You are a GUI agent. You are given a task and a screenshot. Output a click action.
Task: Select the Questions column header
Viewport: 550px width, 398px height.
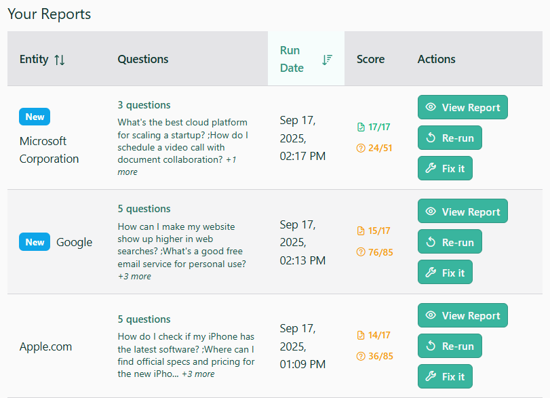(x=143, y=59)
